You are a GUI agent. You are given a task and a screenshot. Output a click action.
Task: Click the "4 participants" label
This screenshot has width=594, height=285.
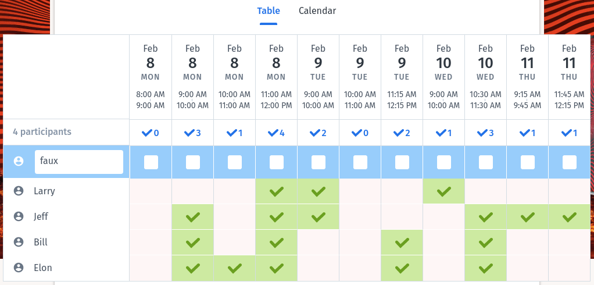42,132
